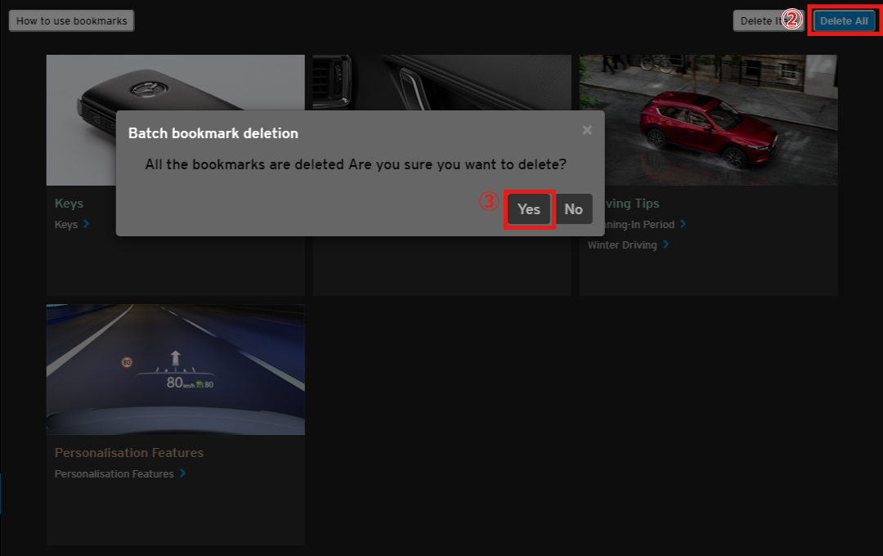The height and width of the screenshot is (556, 883).
Task: Cancel deletion by clicking No
Action: (573, 209)
